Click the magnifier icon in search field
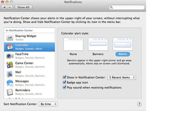 point(111,7)
